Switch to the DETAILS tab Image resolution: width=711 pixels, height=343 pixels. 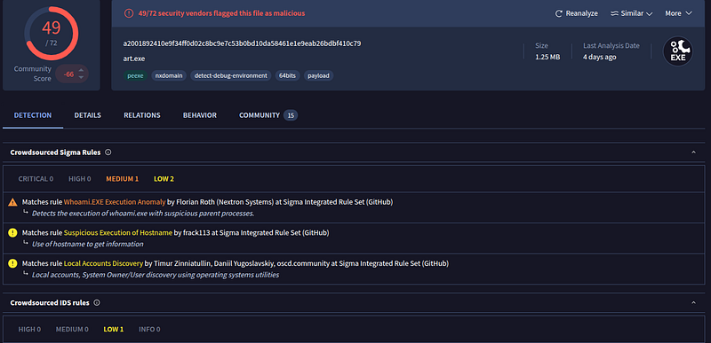[x=87, y=115]
